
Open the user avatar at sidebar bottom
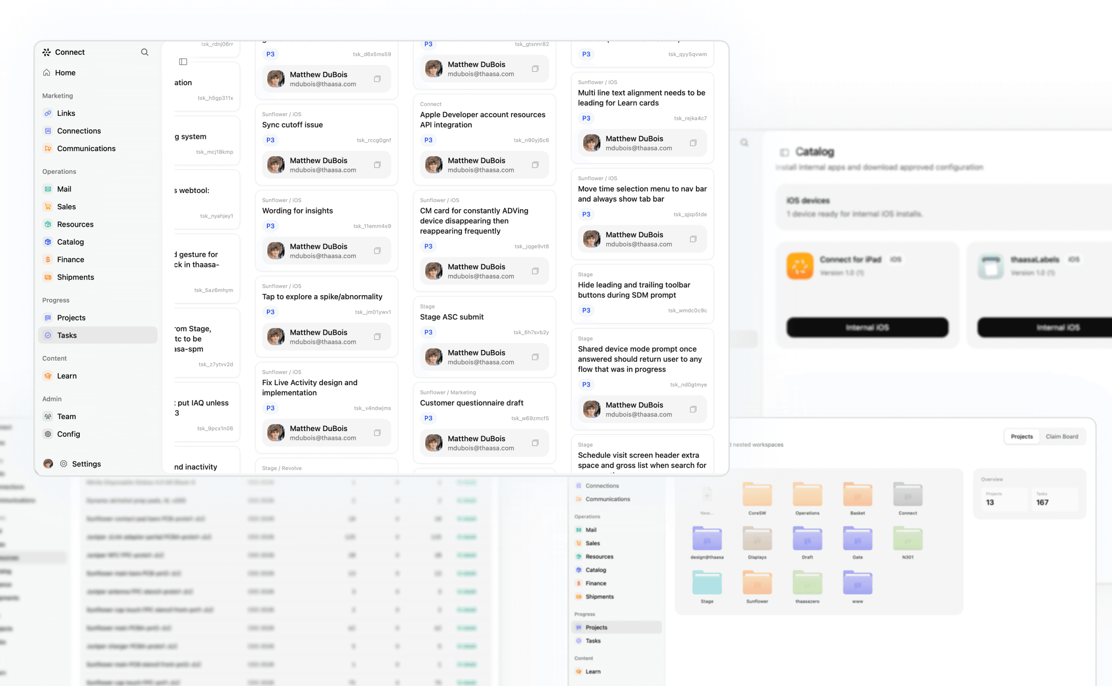[x=48, y=464]
